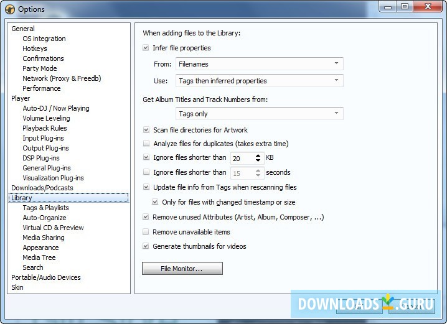Screen dimensions: 447x324
Task: Minimize the Options window
Action: [388, 7]
